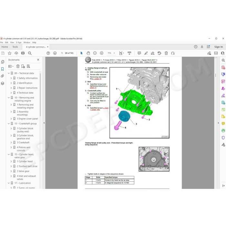The image size is (226, 226).
Task: Open Page Thumbnails panel icon
Action: pyautogui.click(x=3, y=62)
